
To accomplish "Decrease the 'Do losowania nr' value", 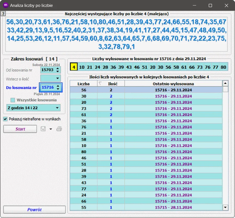I will point(58,89).
